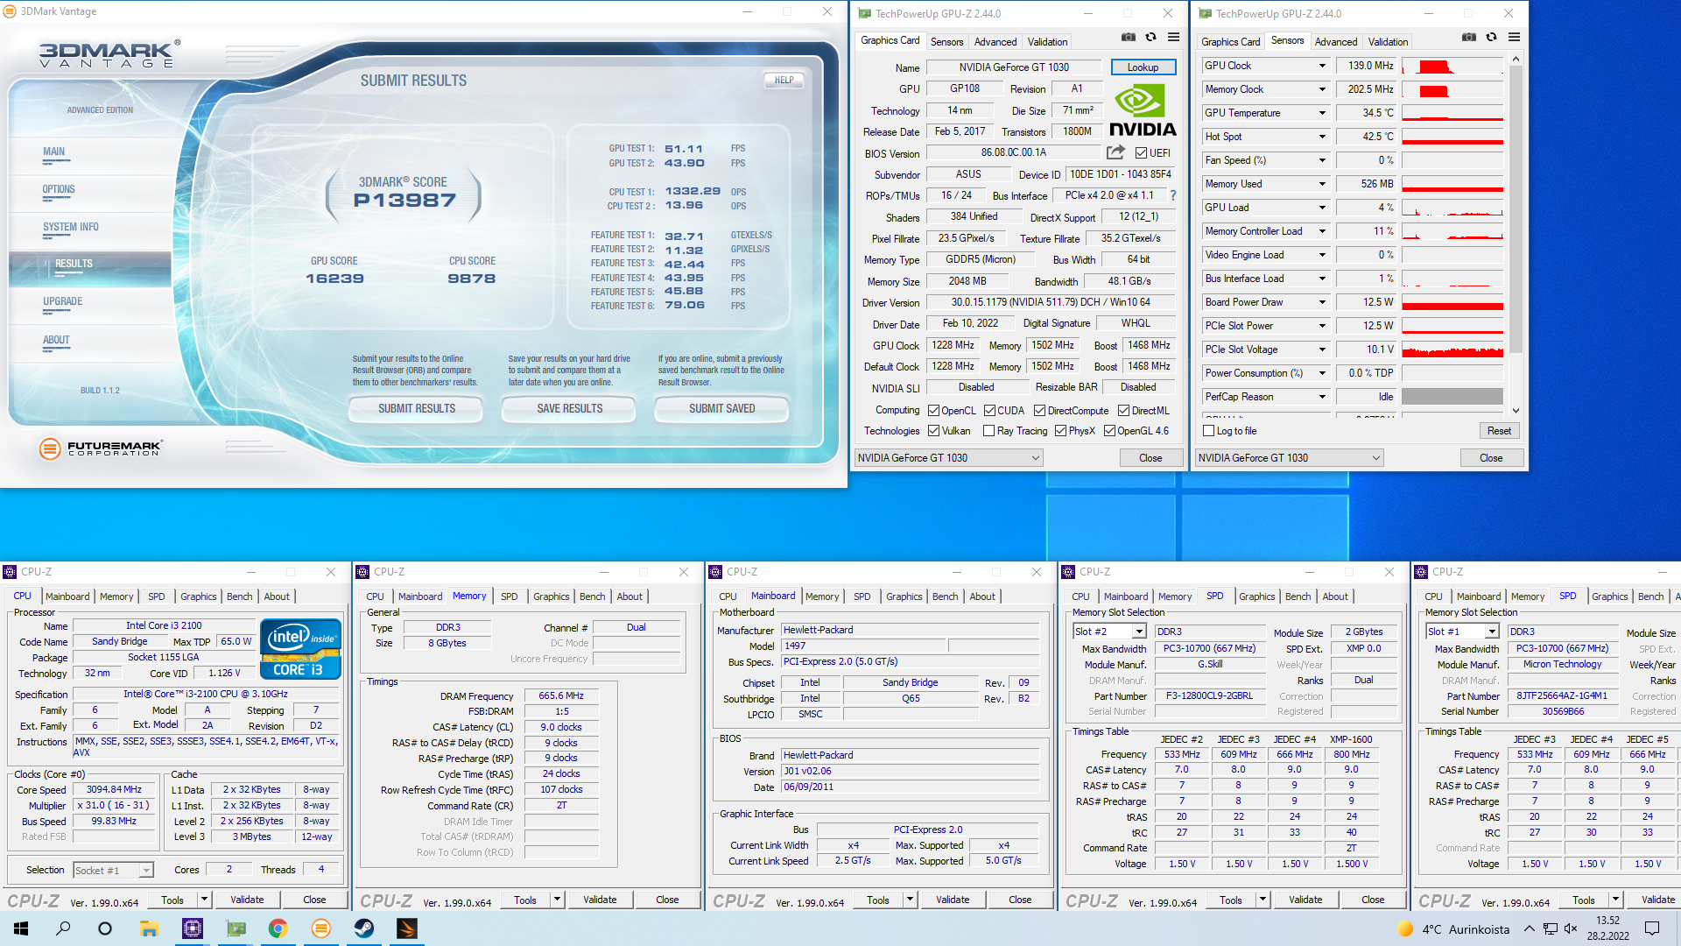Open black orange-arrow app on taskbar

[x=407, y=928]
